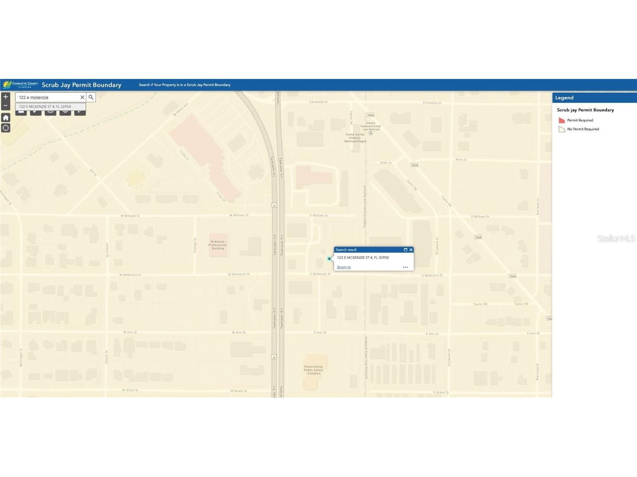
Task: Clear the search text with X
Action: [x=82, y=97]
